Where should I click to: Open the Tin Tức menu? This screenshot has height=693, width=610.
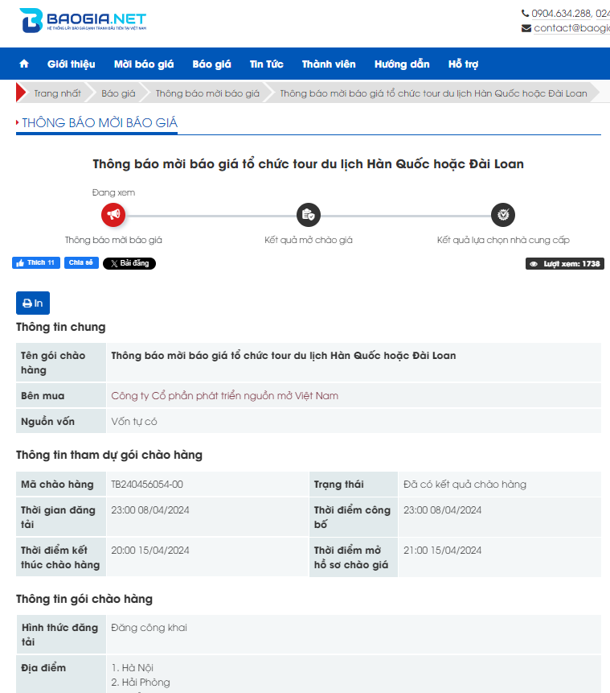[267, 64]
